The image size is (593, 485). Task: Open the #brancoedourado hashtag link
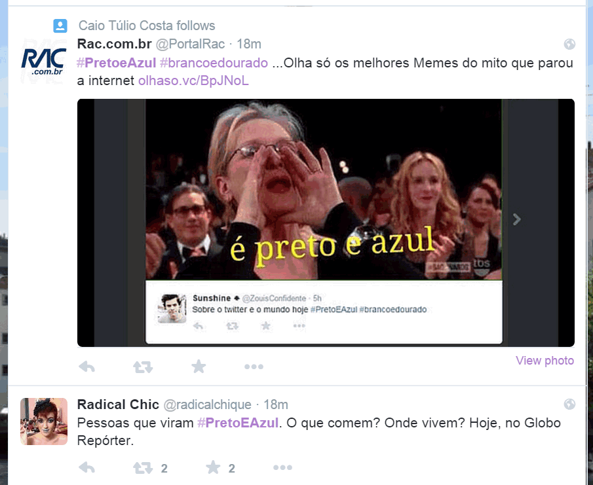(x=214, y=63)
